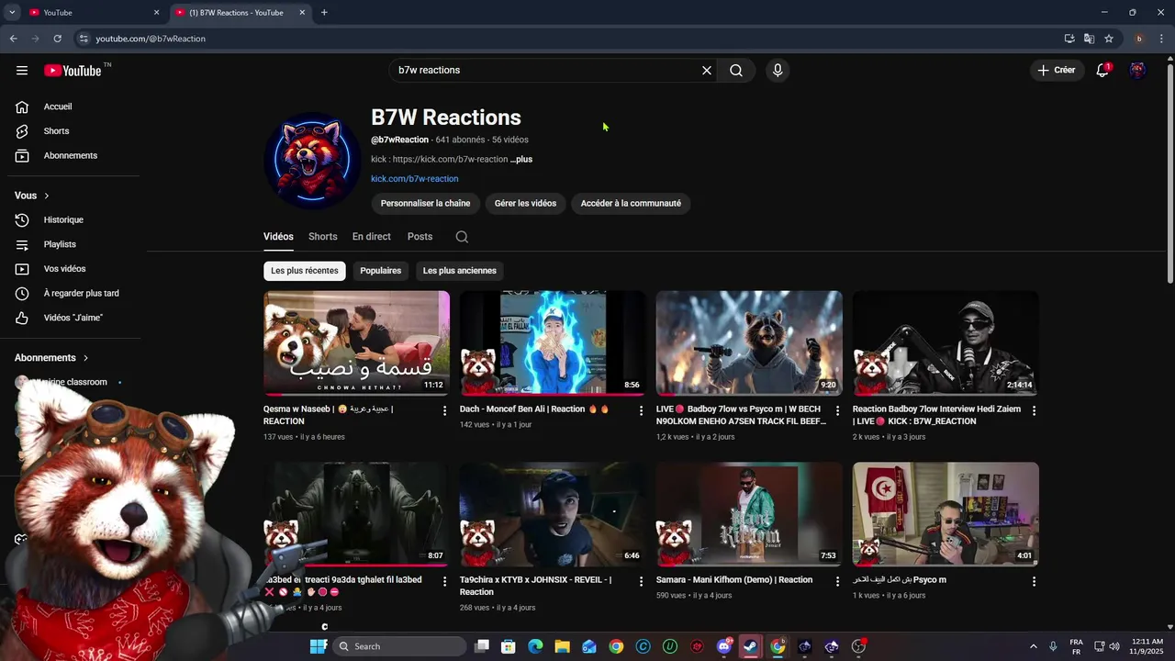Click the Install app icon in address bar
The height and width of the screenshot is (661, 1175).
click(1069, 39)
